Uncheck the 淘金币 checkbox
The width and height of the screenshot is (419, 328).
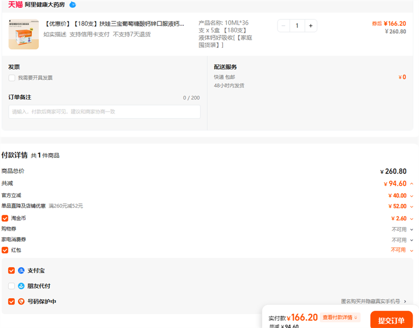(5, 218)
